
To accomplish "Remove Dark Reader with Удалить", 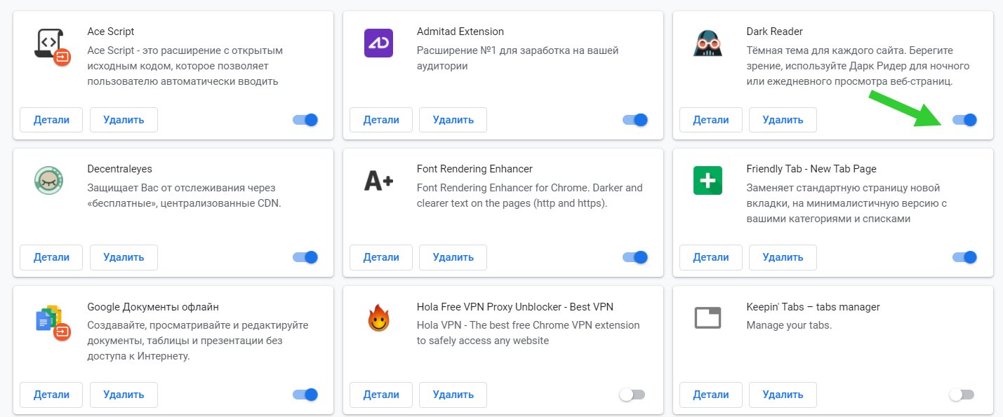I will click(783, 120).
